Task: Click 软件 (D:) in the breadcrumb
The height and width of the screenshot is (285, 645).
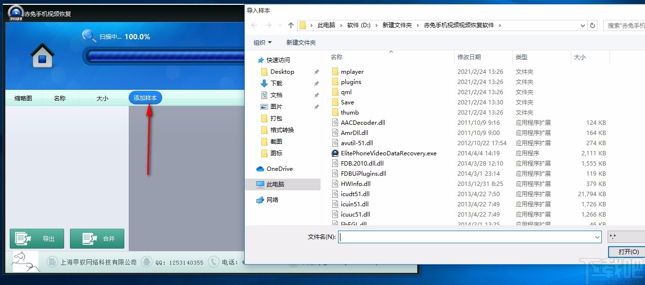Action: [x=359, y=25]
